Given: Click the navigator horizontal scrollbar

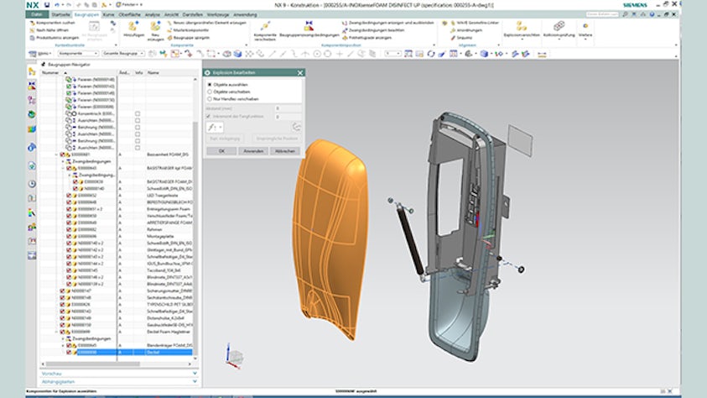Looking at the screenshot, I should pyautogui.click(x=92, y=364).
